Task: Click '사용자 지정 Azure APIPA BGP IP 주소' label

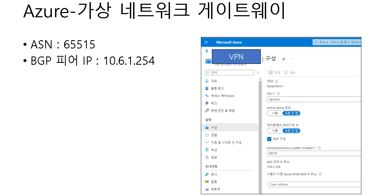Action: [x=292, y=174]
